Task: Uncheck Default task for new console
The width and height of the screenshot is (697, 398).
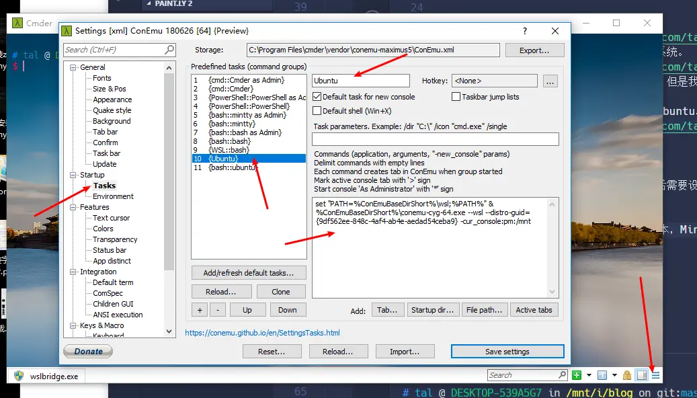Action: click(317, 97)
